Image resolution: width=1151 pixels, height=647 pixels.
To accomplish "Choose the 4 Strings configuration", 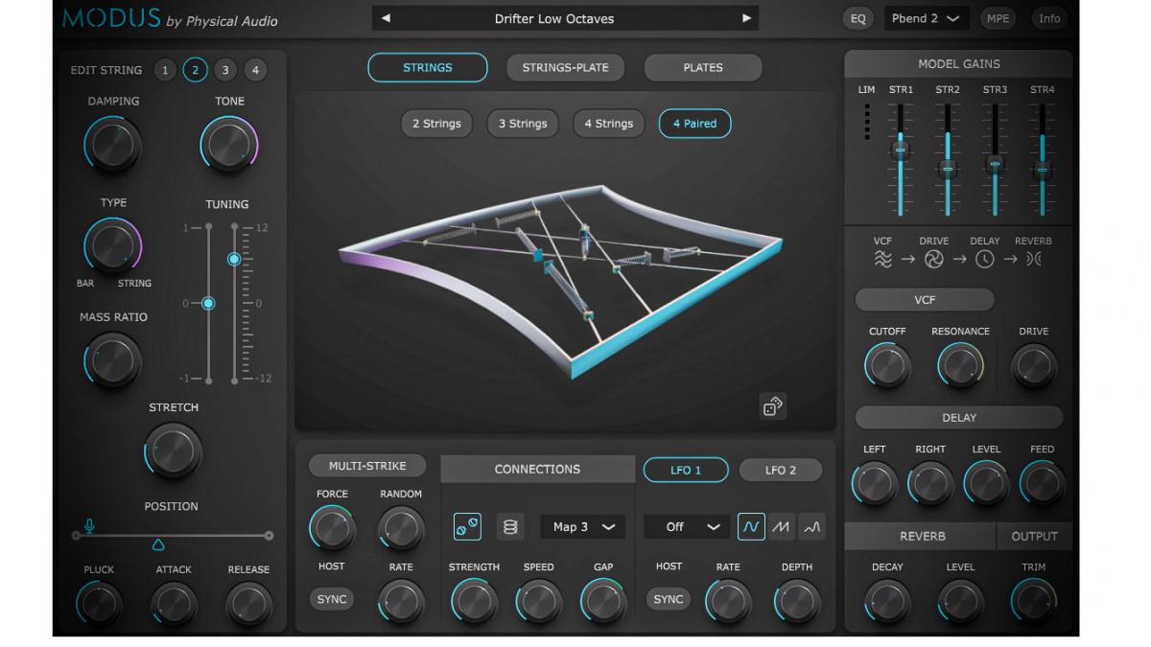I will pos(609,124).
